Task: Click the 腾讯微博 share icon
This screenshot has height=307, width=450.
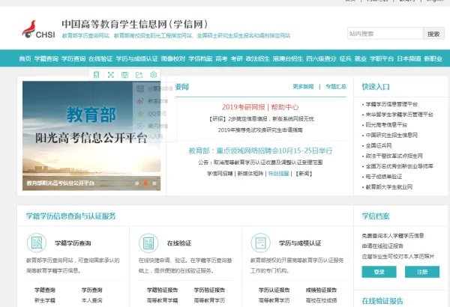Action: [140, 126]
